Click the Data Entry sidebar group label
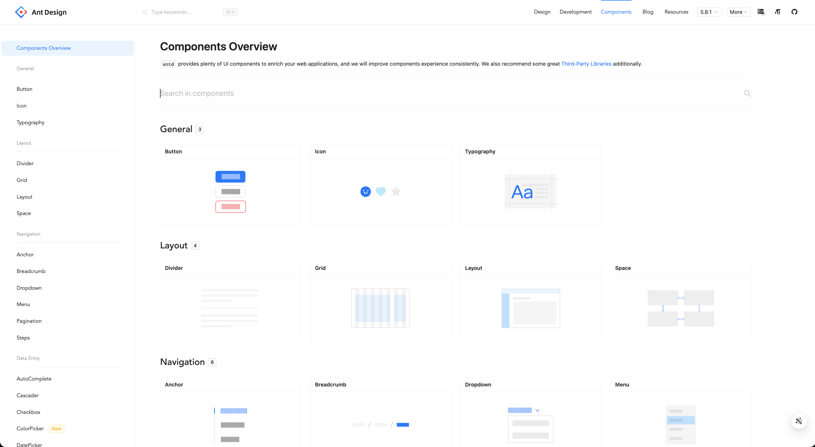 point(28,358)
